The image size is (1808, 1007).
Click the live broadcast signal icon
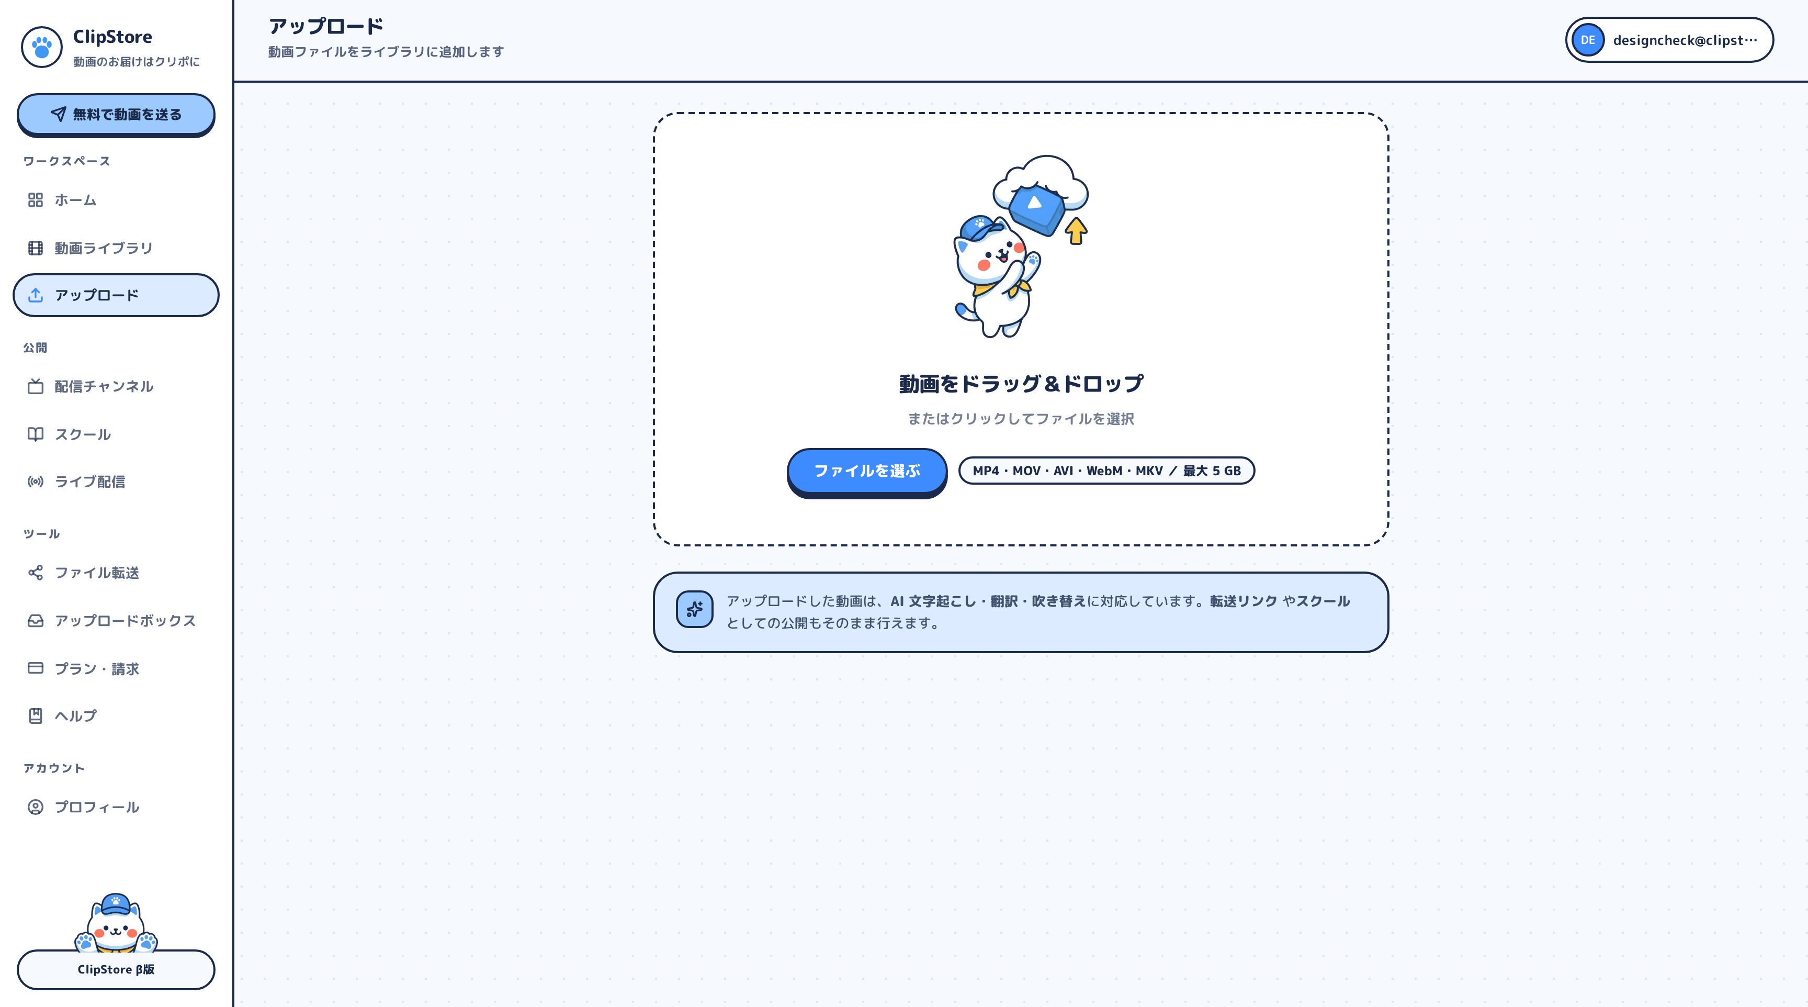pos(36,482)
